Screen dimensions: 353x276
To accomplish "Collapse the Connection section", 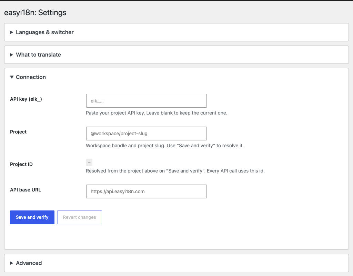I will coord(28,77).
